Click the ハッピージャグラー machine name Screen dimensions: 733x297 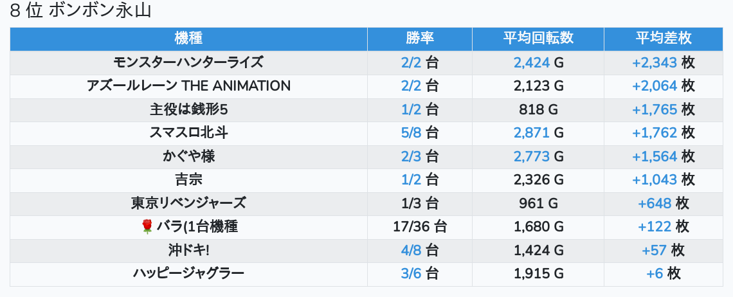188,273
